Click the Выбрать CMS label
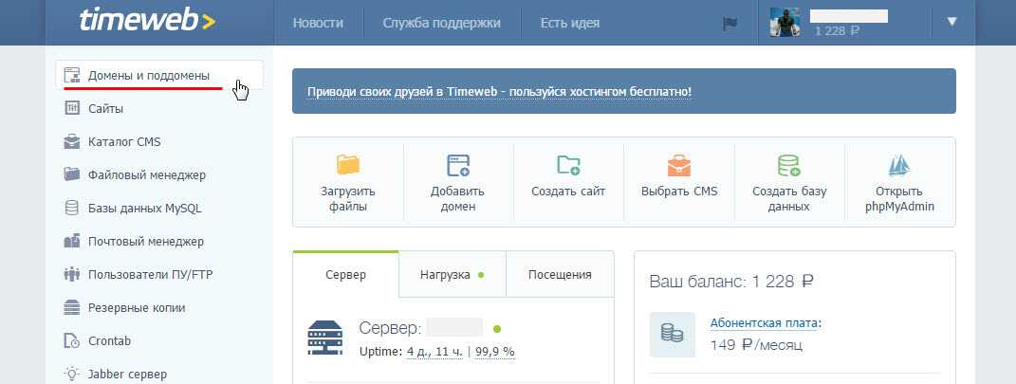 (x=679, y=192)
